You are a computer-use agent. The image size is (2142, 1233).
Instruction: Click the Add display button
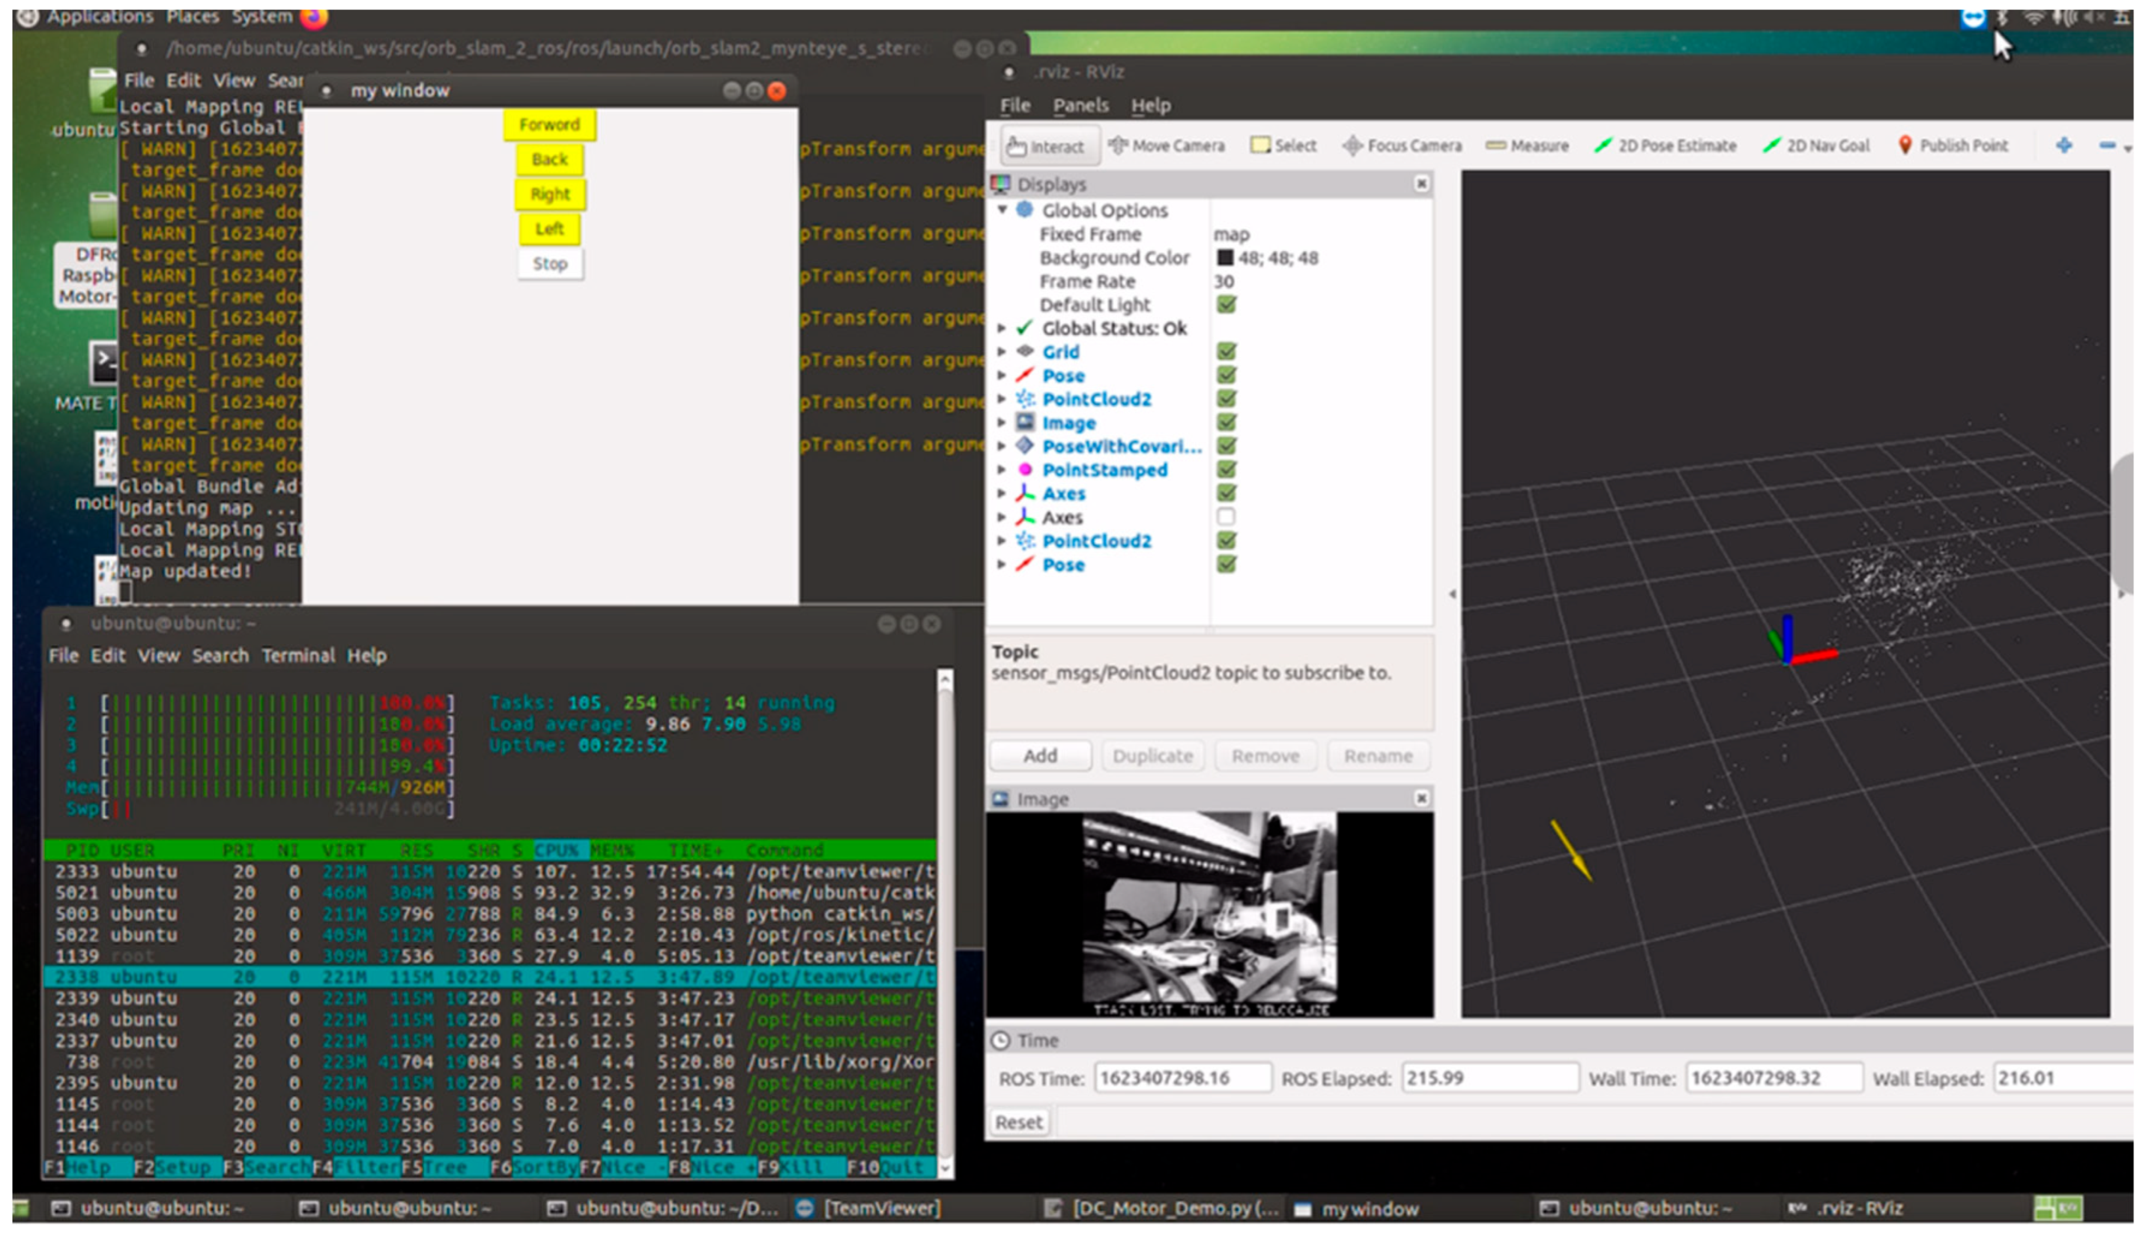click(1040, 756)
